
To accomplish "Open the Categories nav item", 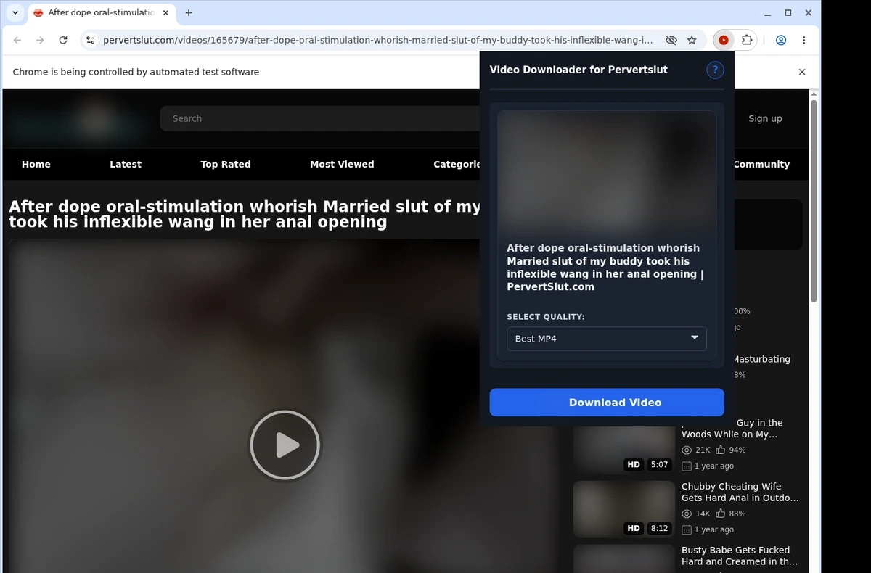I will click(x=457, y=165).
